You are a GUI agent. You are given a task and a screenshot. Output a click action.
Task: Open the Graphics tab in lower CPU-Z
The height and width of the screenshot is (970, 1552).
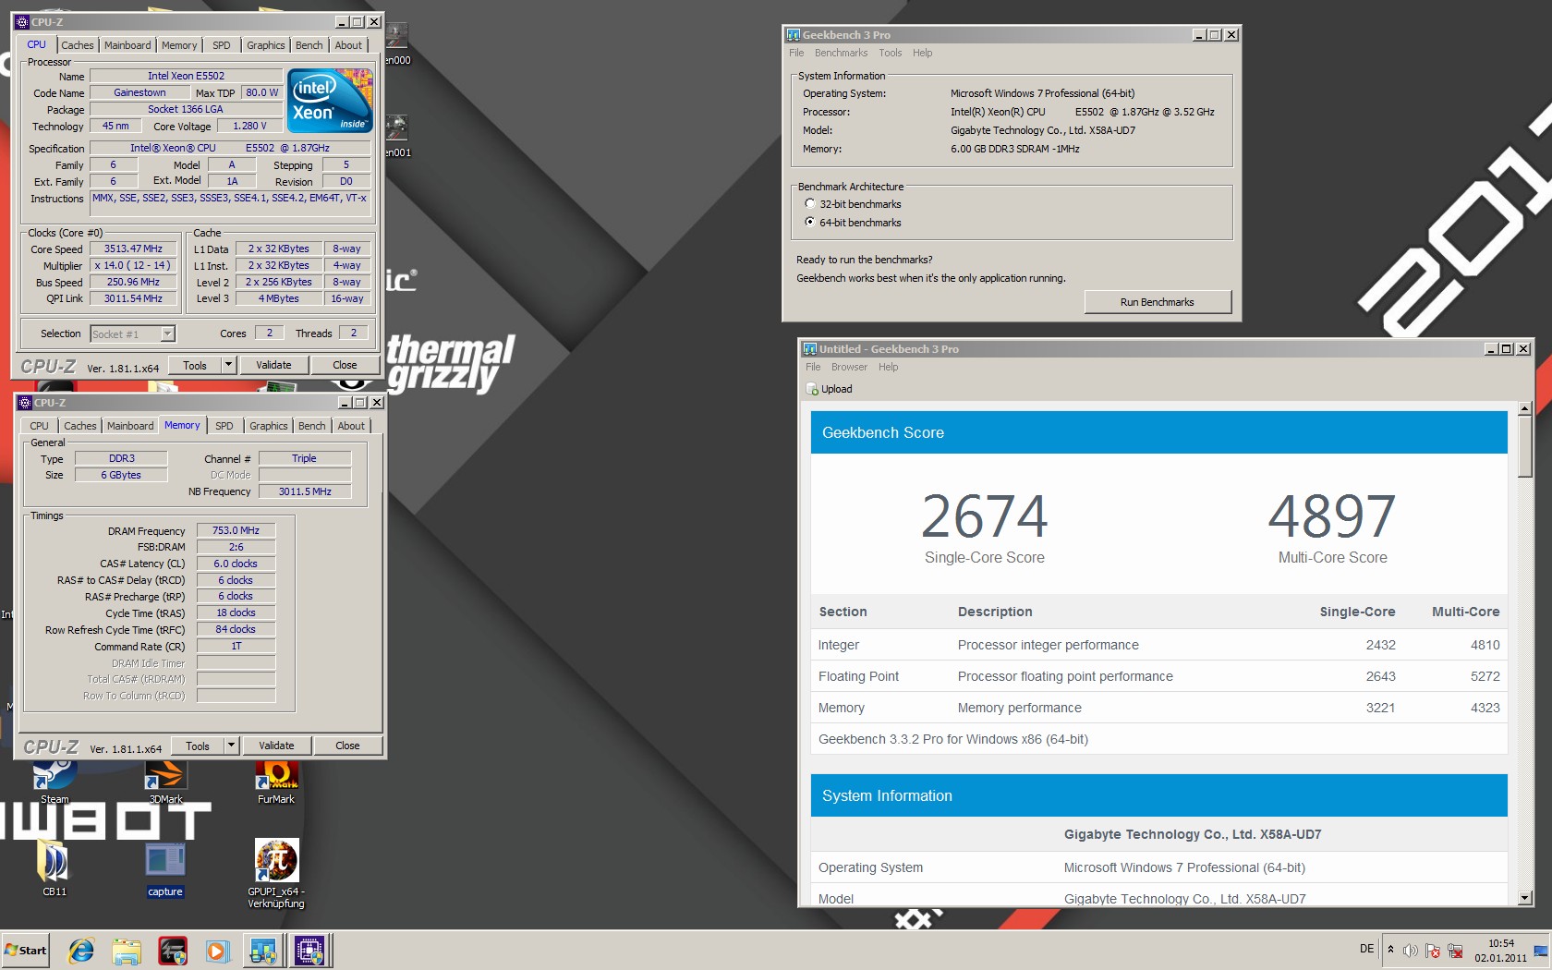click(269, 426)
